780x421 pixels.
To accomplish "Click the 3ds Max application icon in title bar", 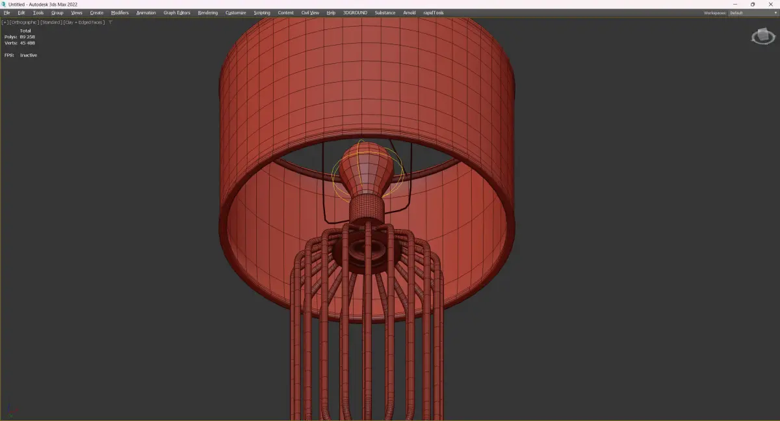I will point(4,4).
